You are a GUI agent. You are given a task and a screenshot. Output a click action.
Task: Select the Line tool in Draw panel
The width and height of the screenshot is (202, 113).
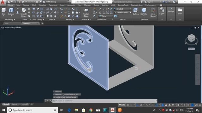(x=51, y=13)
